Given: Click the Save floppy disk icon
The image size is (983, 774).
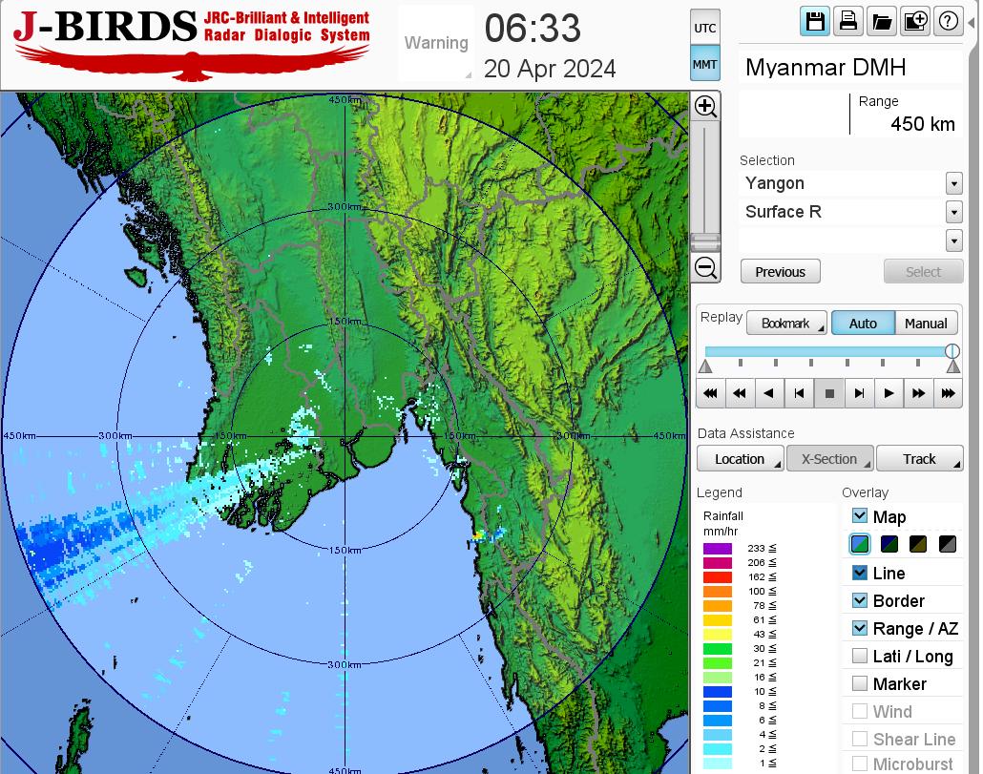Looking at the screenshot, I should 815,22.
